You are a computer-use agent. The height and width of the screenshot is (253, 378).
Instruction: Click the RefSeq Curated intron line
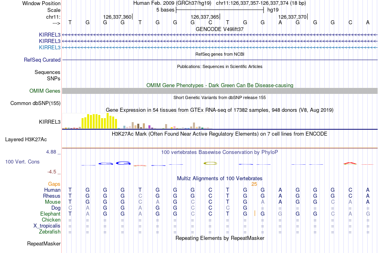click(220, 60)
